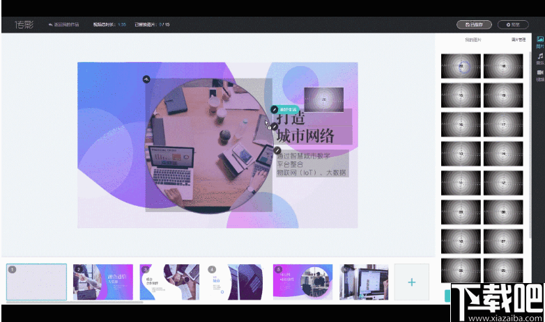The height and width of the screenshot is (322, 545).
Task: Pick library image numbered 18
Action: pyautogui.click(x=503, y=66)
